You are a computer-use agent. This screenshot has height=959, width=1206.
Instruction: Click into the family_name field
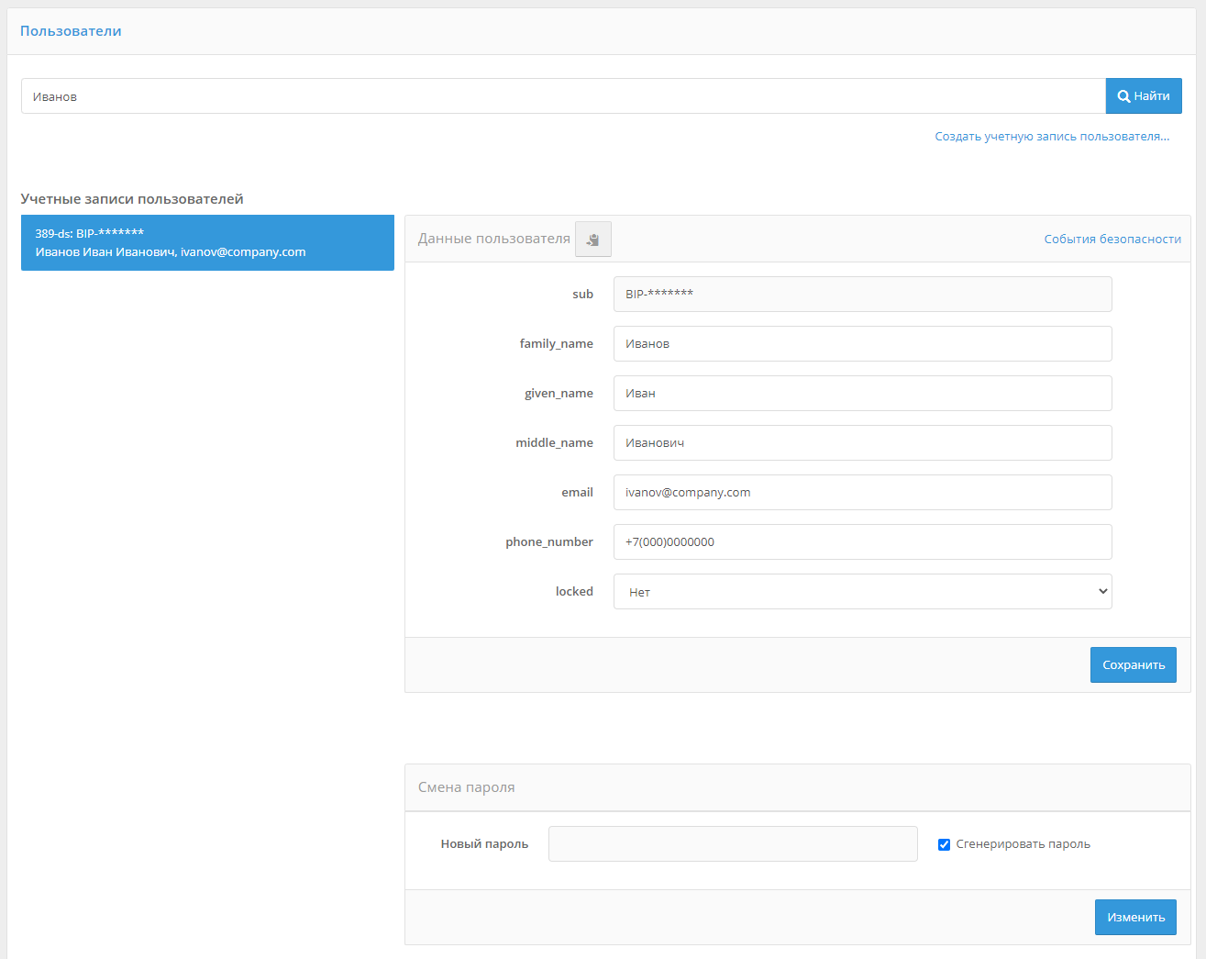click(862, 344)
